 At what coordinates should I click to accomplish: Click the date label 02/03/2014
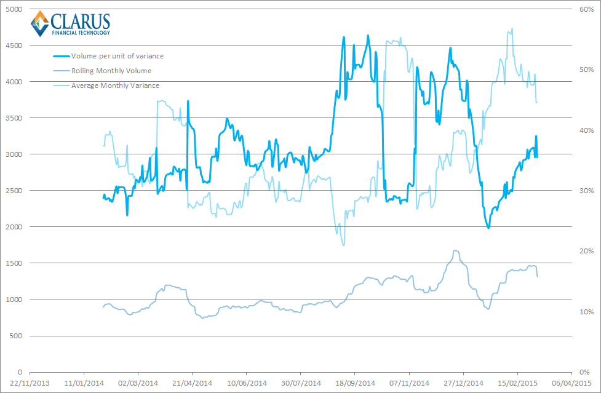coord(138,383)
